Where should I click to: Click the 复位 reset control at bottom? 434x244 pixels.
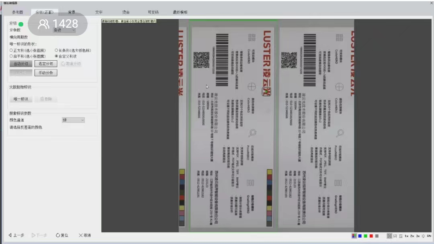(x=62, y=235)
